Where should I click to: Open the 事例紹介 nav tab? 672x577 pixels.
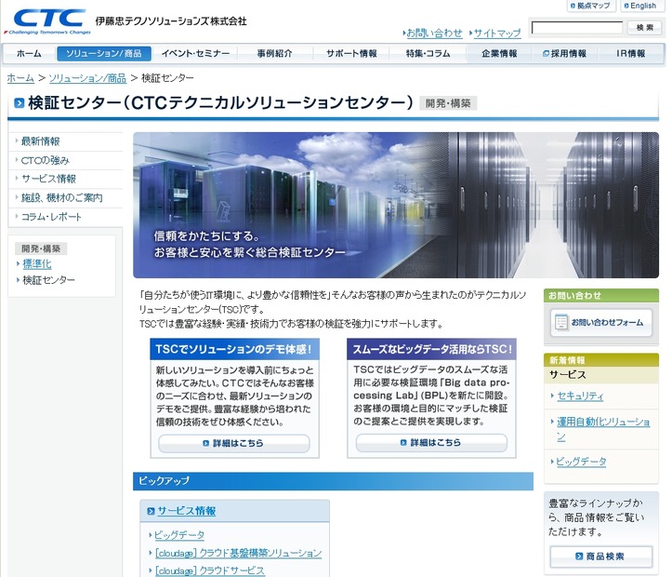click(x=275, y=54)
